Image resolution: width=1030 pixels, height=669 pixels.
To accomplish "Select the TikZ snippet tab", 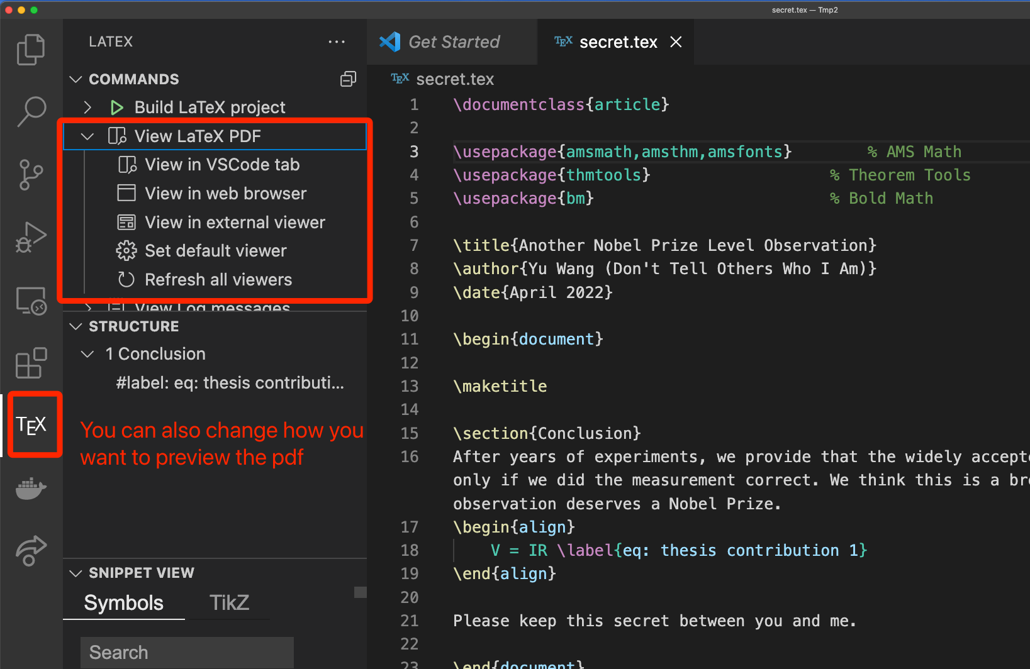I will click(229, 603).
